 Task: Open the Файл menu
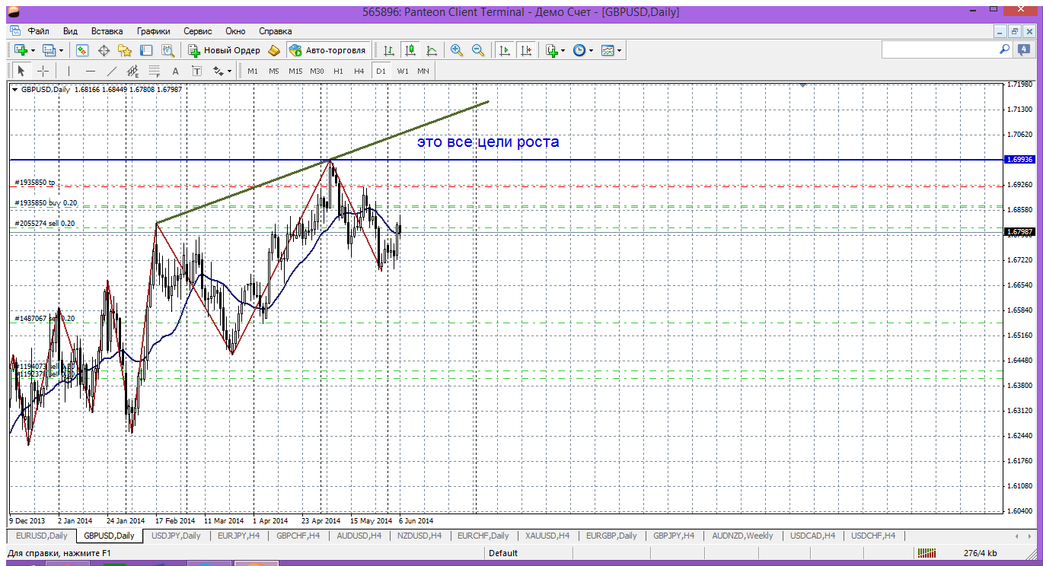click(x=39, y=31)
